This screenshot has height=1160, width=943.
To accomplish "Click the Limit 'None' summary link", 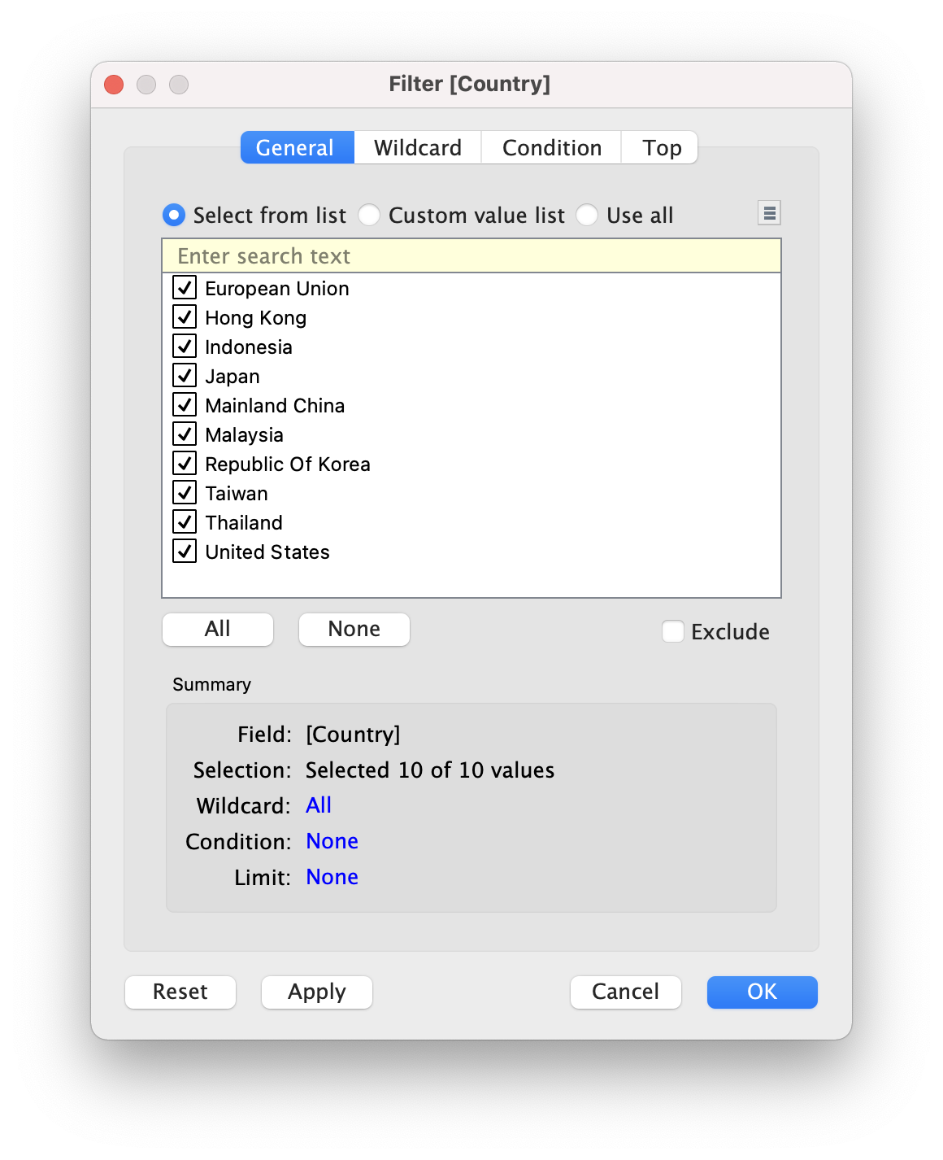I will pyautogui.click(x=332, y=877).
